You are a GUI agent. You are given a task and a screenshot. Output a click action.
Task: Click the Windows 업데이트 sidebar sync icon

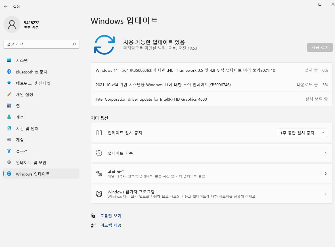point(9,174)
